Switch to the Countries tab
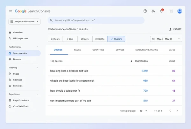Image resolution: width=191 pixels, height=129 pixels. pyautogui.click(x=98, y=50)
